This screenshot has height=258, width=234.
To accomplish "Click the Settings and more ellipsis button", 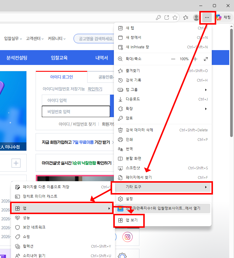I will click(x=207, y=17).
